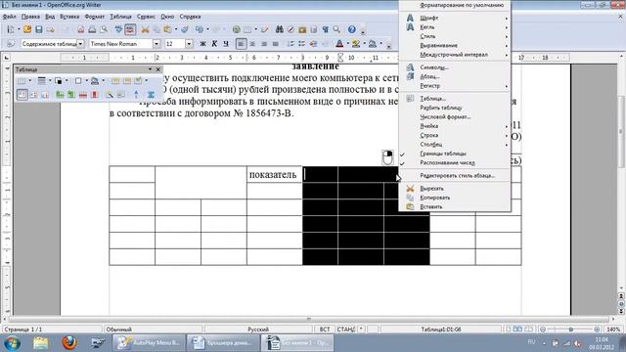Image resolution: width=626 pixels, height=352 pixels.
Task: Choose Символы... in context menu
Action: (x=455, y=67)
